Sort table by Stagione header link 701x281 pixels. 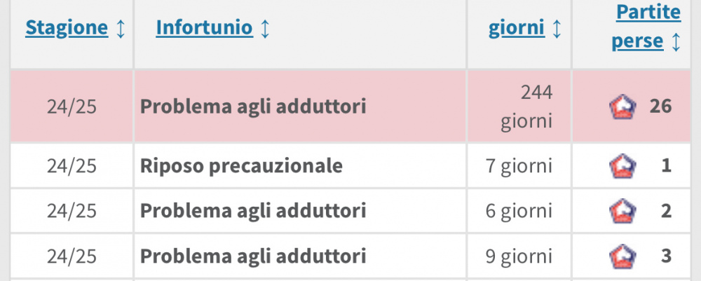(67, 28)
